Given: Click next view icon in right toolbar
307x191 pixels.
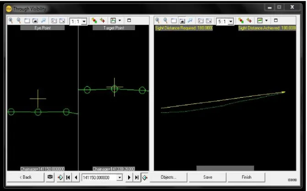Looking at the screenshot, I should tap(209, 21).
